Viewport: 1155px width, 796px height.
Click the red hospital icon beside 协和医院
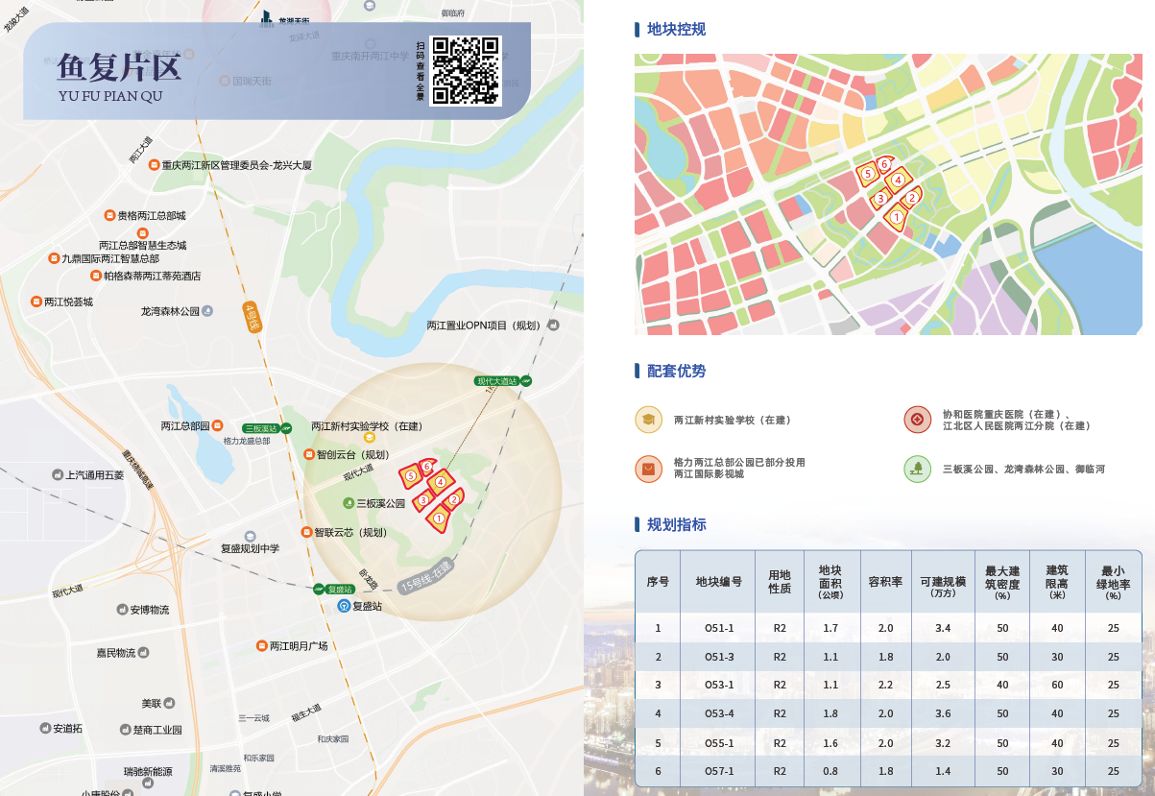pos(918,420)
